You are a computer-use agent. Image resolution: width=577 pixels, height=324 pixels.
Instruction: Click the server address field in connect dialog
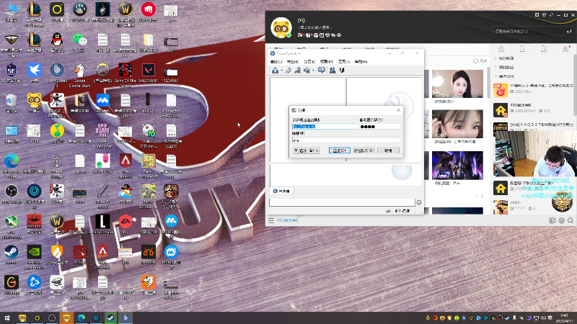pyautogui.click(x=325, y=127)
